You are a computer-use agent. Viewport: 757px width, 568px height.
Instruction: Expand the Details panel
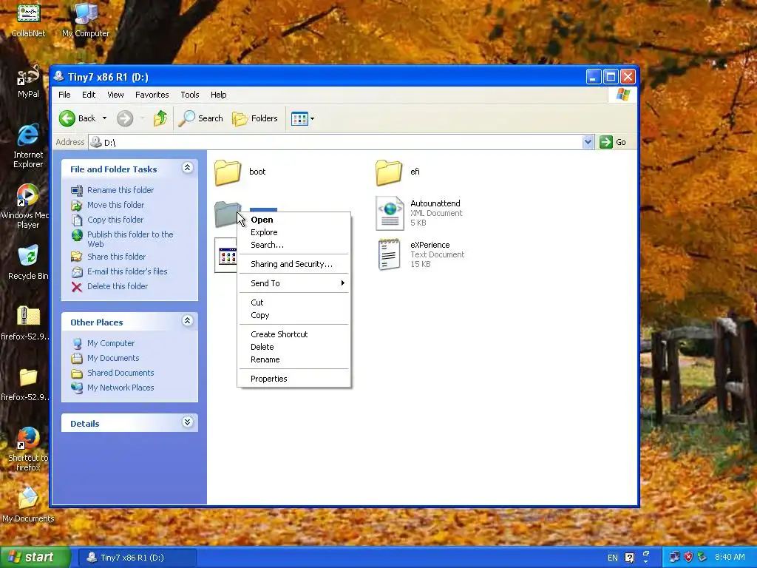187,422
